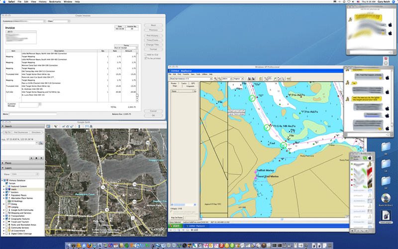Click the Windows Start button in XP window
This screenshot has height=249, width=398.
click(176, 226)
